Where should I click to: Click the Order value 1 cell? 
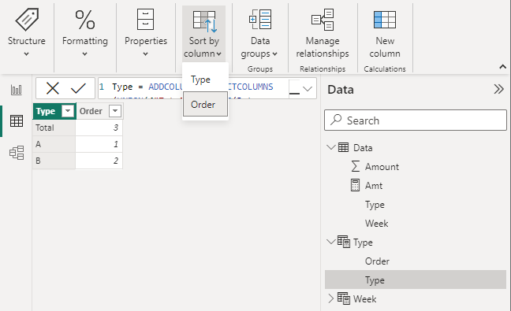click(x=99, y=144)
